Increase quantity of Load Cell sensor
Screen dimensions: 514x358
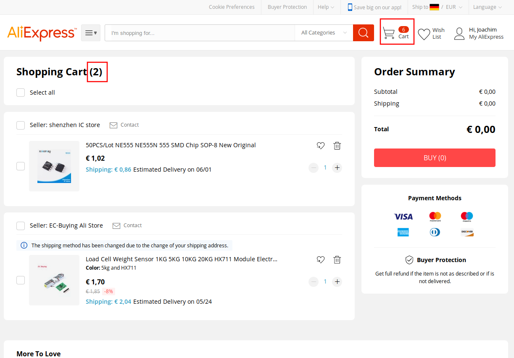(337, 282)
